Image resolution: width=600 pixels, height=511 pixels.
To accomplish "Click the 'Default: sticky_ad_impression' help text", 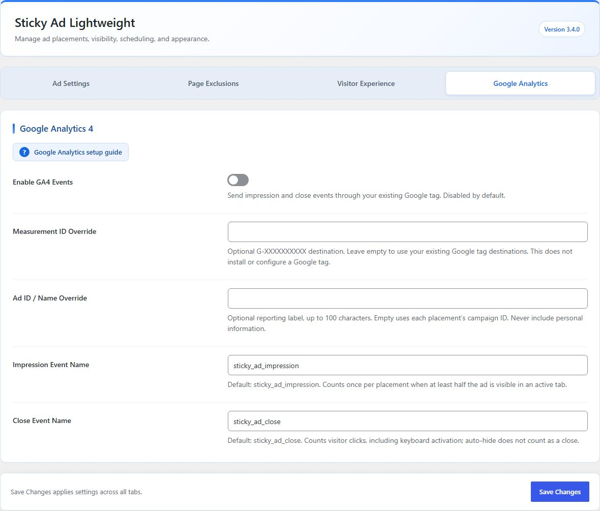I will pos(397,385).
